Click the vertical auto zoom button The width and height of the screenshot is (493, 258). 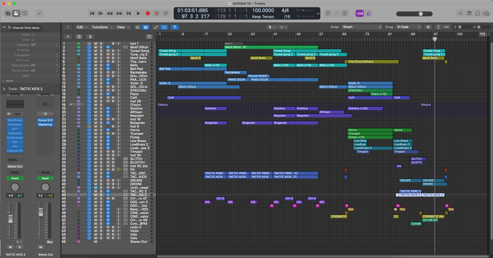coord(438,27)
